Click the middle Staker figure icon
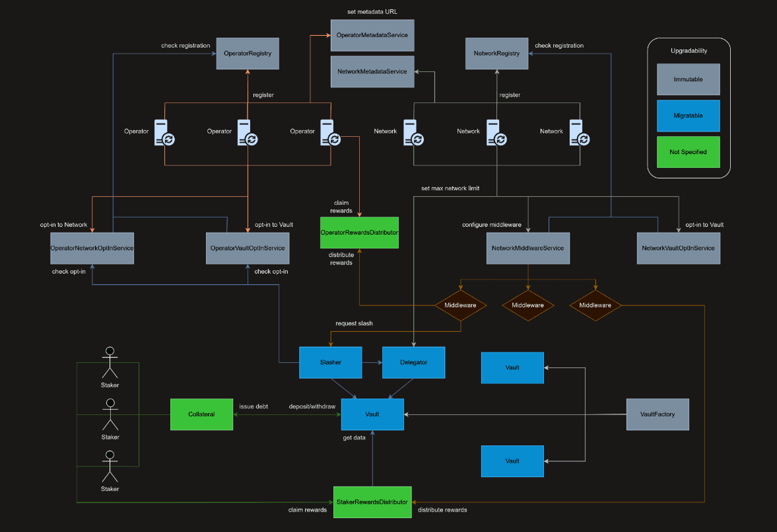This screenshot has width=777, height=532. tap(110, 414)
